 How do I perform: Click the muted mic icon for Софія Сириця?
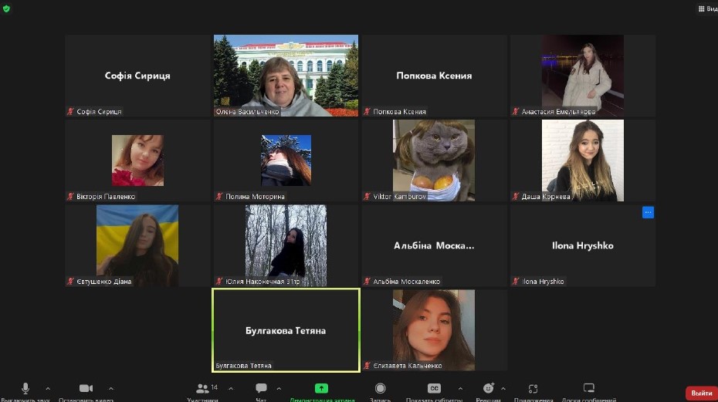pos(70,111)
